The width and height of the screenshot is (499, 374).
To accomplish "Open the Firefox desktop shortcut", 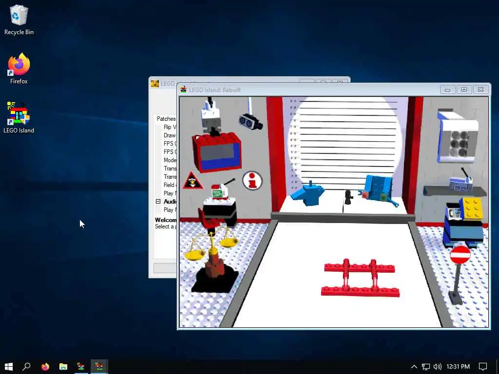I will click(19, 69).
